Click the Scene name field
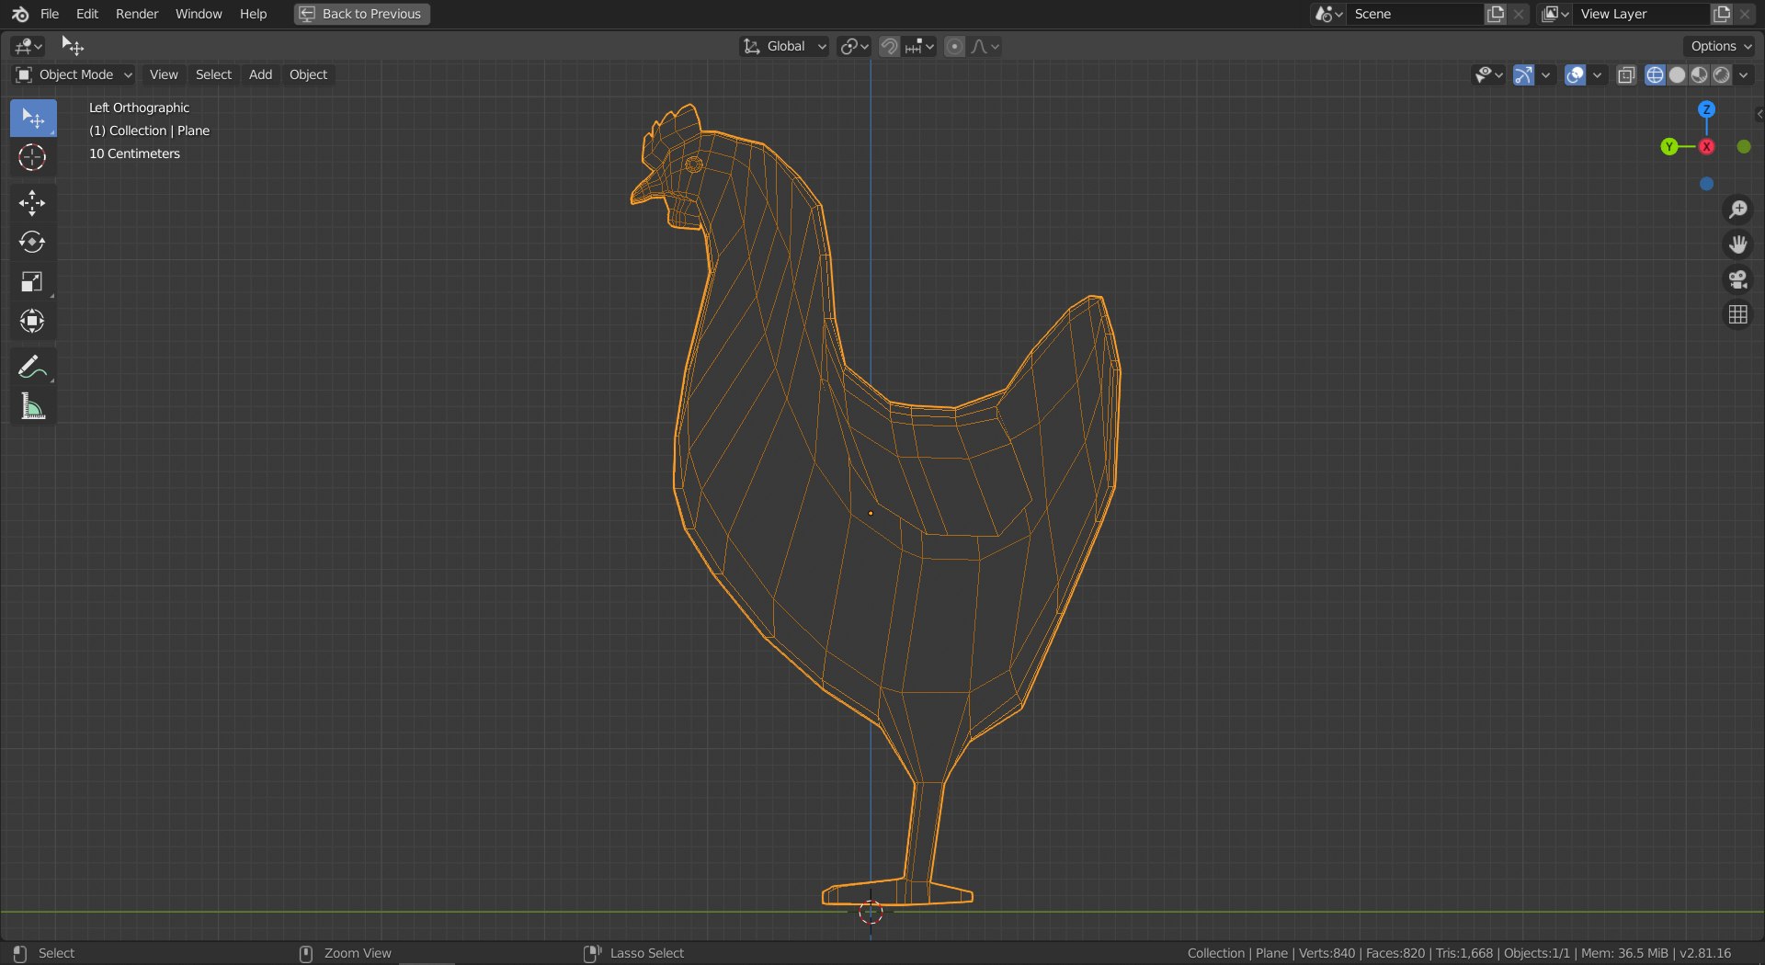Screen dimensions: 1765x965 click(1416, 14)
